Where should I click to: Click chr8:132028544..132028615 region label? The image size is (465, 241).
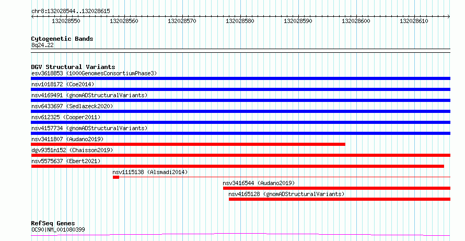tap(71, 11)
